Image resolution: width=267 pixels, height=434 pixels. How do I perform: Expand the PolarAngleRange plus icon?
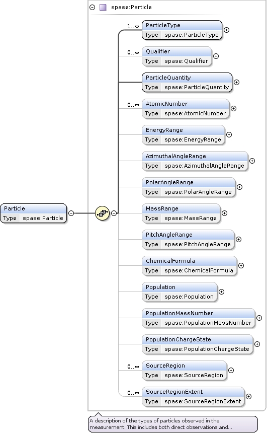[x=239, y=187]
